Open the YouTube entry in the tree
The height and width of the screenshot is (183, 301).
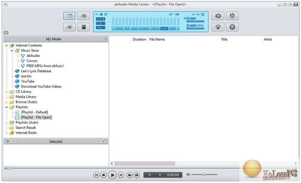(27, 81)
